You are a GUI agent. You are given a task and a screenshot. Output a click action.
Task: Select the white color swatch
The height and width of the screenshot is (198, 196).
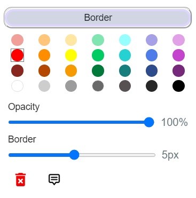coord(17,86)
